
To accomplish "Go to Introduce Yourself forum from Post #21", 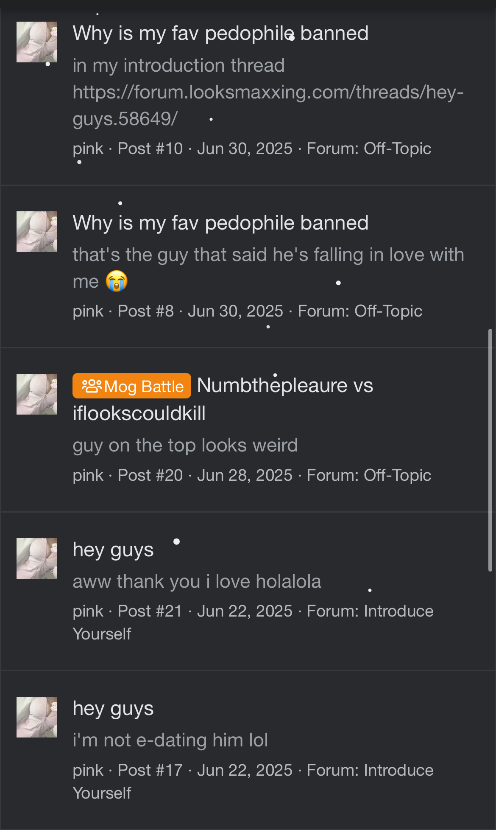I will 398,611.
